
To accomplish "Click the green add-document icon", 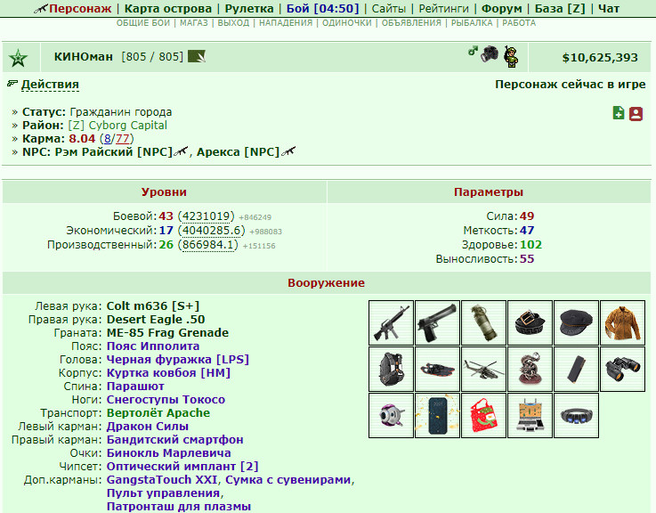I will [x=619, y=113].
